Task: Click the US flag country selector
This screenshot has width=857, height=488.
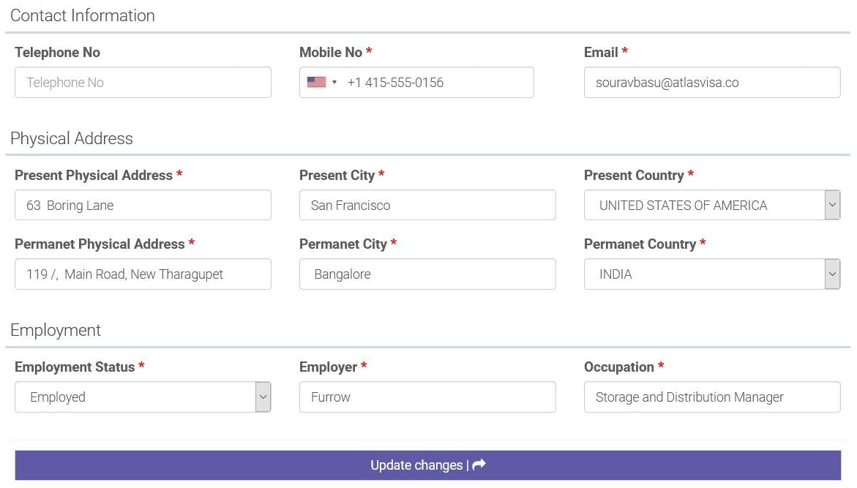Action: click(x=317, y=83)
